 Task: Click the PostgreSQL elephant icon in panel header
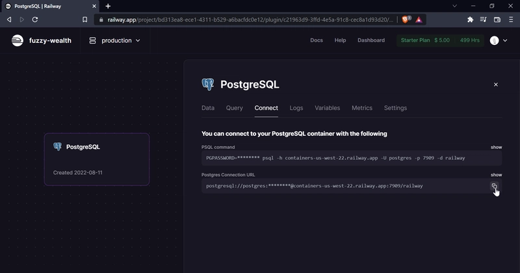click(x=208, y=84)
